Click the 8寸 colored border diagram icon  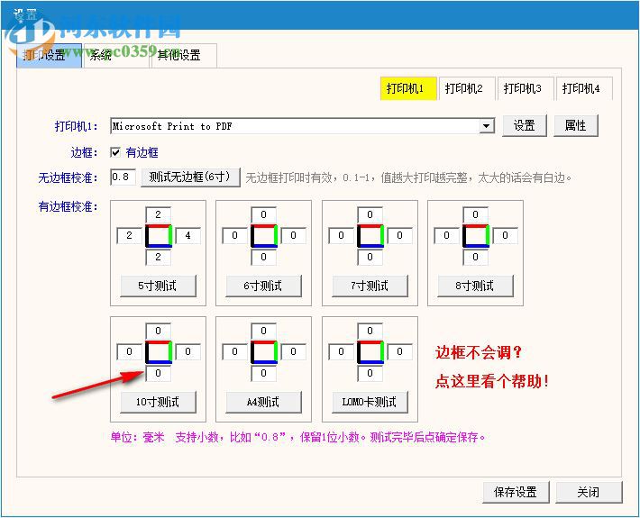(x=476, y=236)
